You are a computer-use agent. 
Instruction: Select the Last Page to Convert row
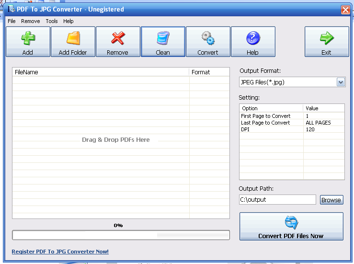[x=292, y=123]
